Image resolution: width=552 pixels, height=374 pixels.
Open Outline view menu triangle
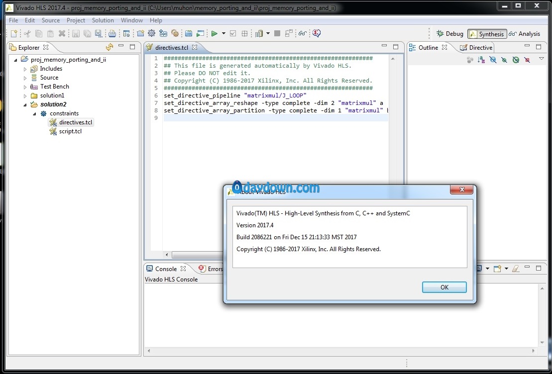click(x=542, y=59)
